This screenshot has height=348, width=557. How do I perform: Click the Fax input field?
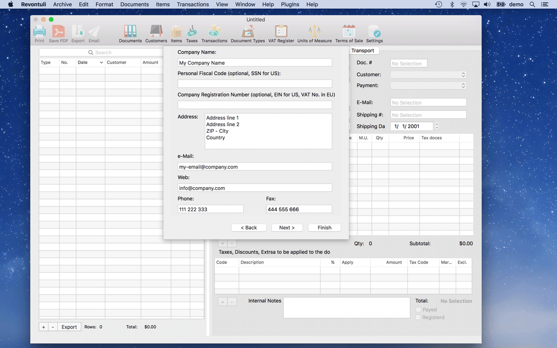[x=299, y=209]
